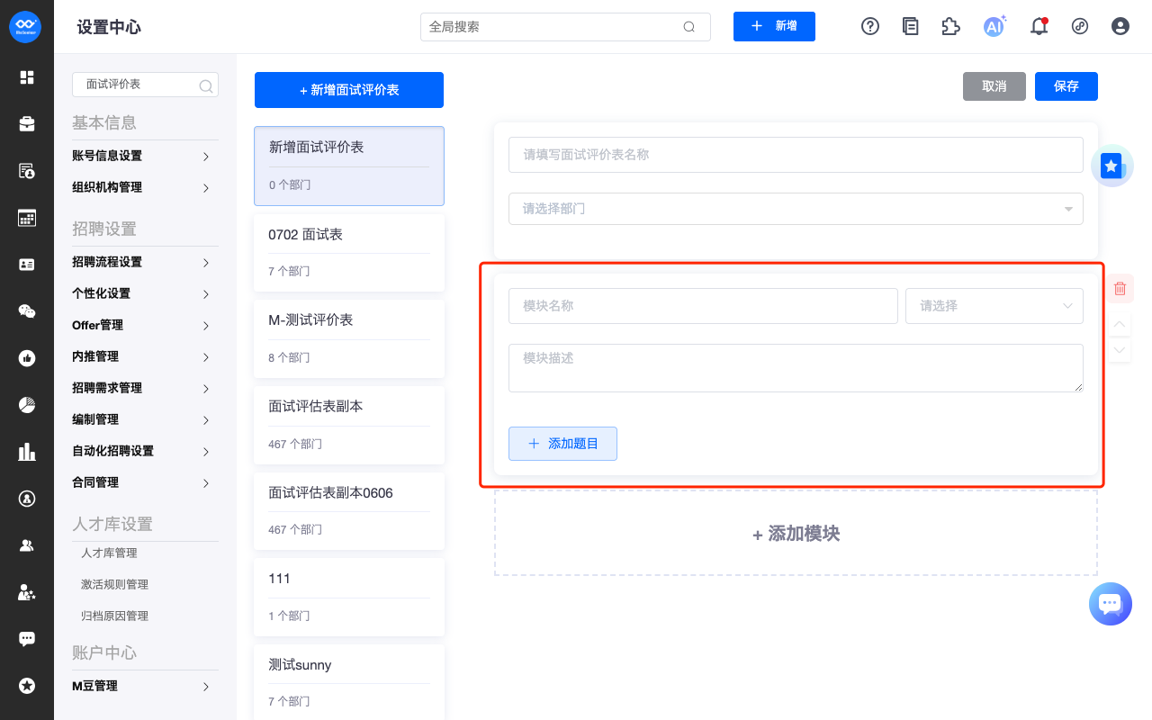The height and width of the screenshot is (720, 1152).
Task: Open 激活规则管理 settings item
Action: tap(114, 584)
